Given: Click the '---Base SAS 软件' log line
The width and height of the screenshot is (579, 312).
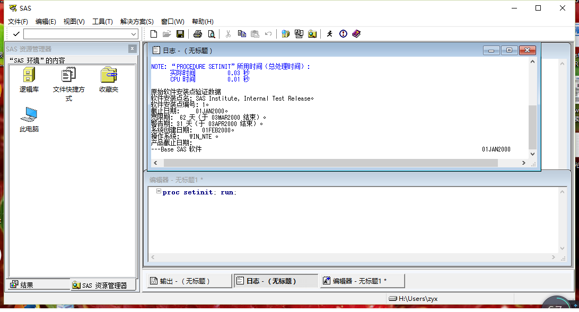Looking at the screenshot, I should click(177, 149).
